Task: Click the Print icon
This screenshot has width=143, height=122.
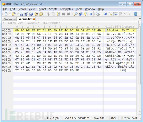Action: pos(98,14)
